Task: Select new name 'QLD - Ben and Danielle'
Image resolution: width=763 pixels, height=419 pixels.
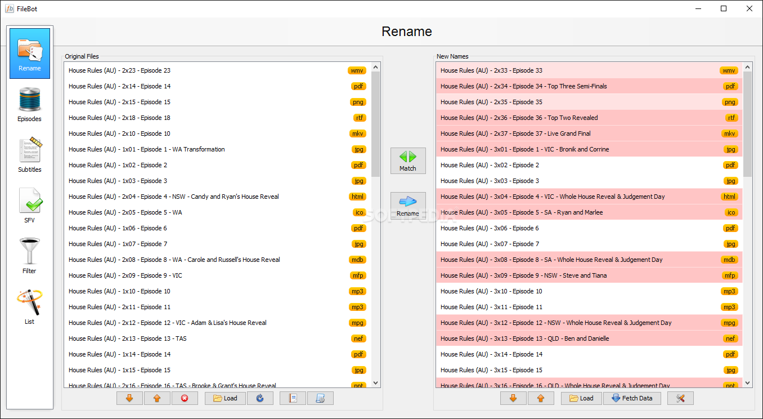Action: click(589, 338)
